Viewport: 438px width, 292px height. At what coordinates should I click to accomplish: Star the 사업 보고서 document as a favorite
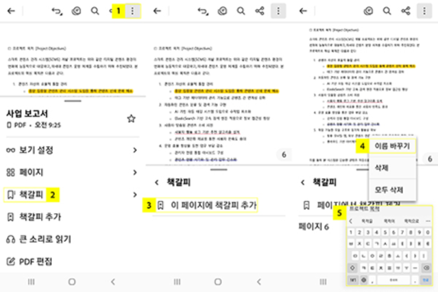(131, 119)
